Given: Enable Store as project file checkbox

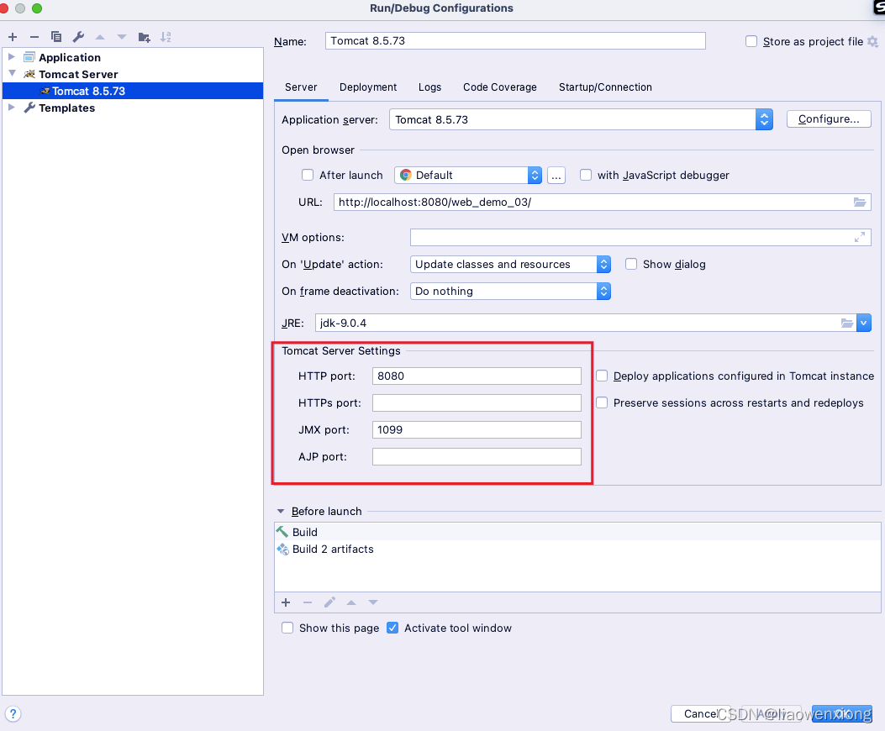Looking at the screenshot, I should (x=751, y=42).
